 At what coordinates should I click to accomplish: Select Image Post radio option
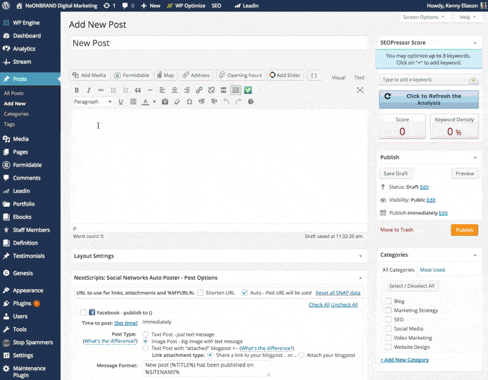[x=145, y=342]
